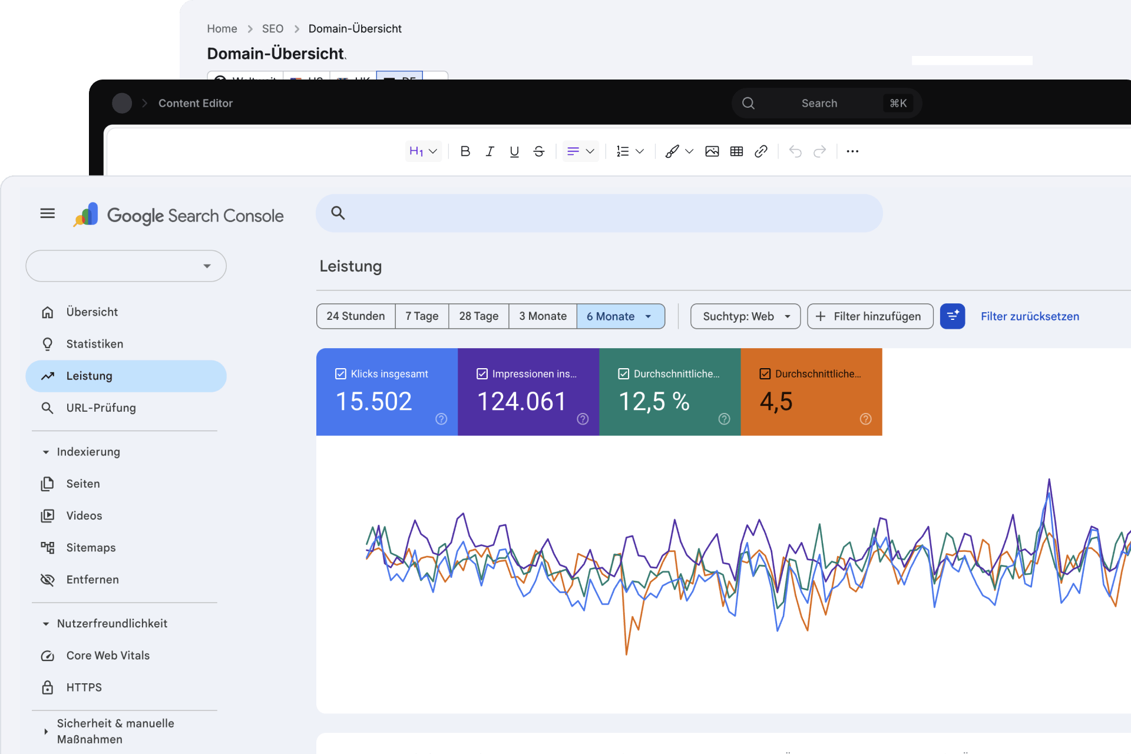Screen dimensions: 1131x754
Task: Open the H1 heading style dropdown
Action: (423, 151)
